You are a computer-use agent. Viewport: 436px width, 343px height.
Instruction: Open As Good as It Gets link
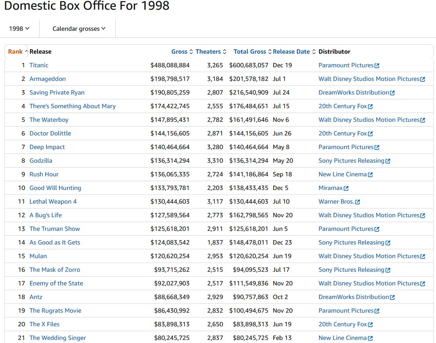click(x=55, y=242)
